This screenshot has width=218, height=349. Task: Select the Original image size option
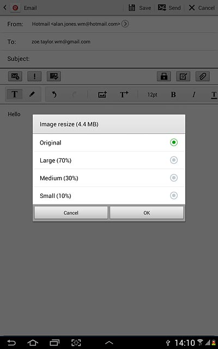tap(109, 142)
